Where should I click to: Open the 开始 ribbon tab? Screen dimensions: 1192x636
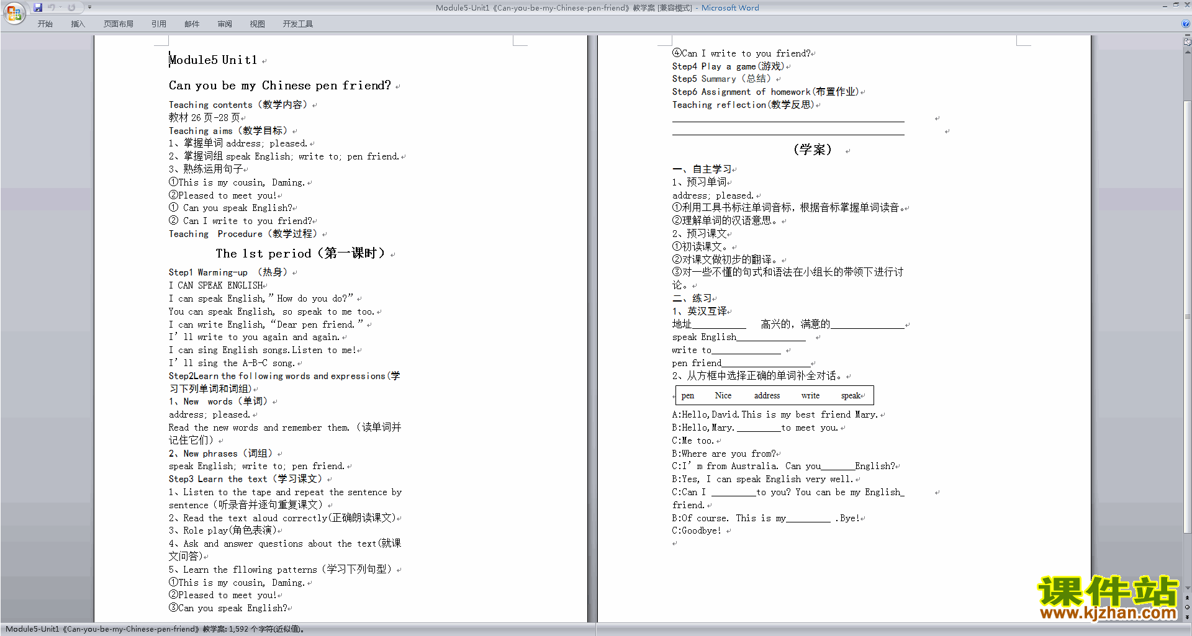click(x=45, y=24)
